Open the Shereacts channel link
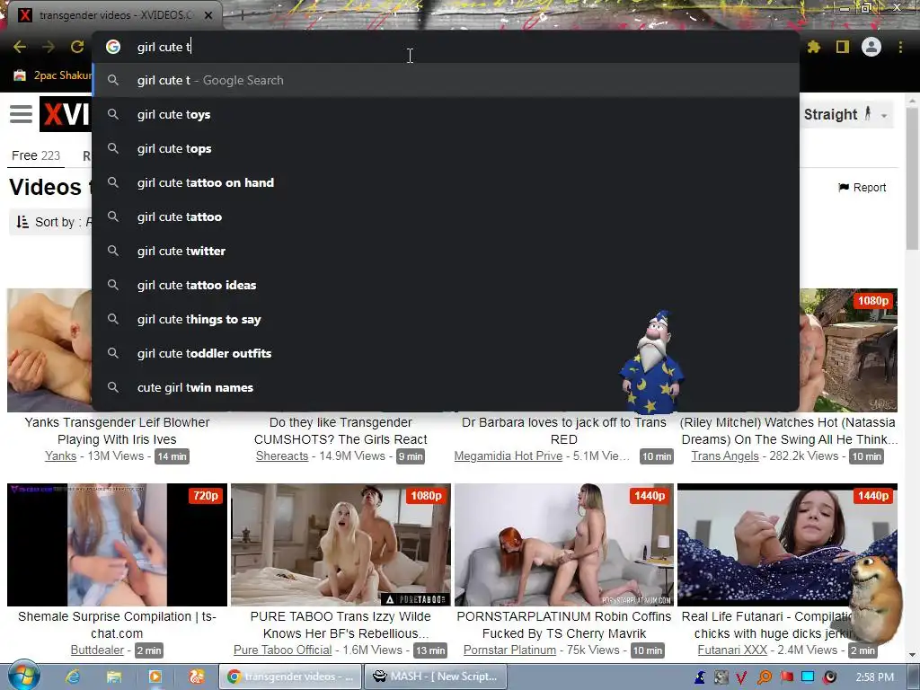Viewport: 920px width, 690px height. 281,456
